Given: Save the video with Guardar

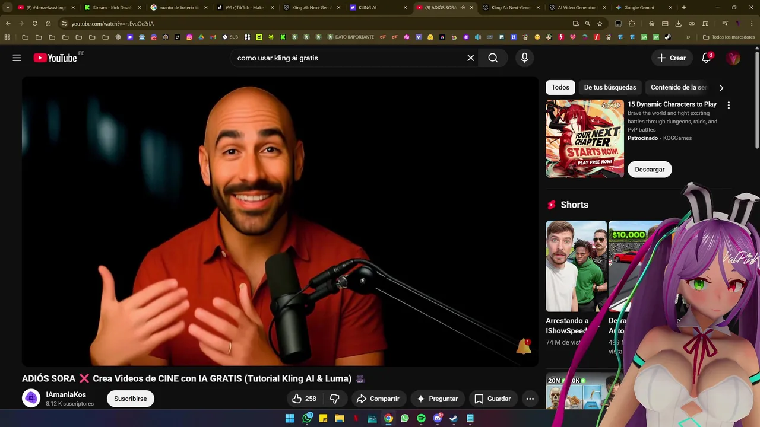Looking at the screenshot, I should click(x=493, y=399).
